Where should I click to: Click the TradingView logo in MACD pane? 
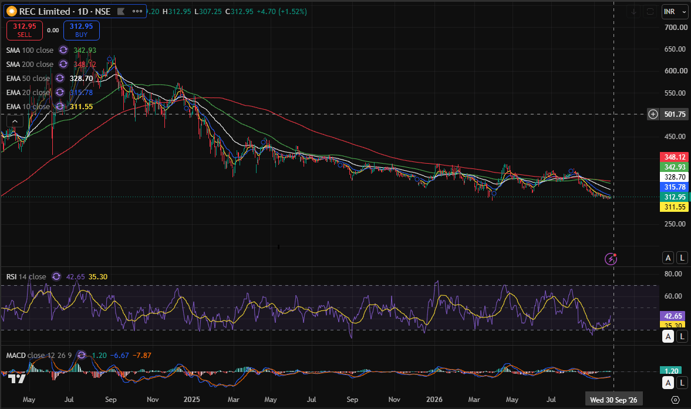pos(17,378)
